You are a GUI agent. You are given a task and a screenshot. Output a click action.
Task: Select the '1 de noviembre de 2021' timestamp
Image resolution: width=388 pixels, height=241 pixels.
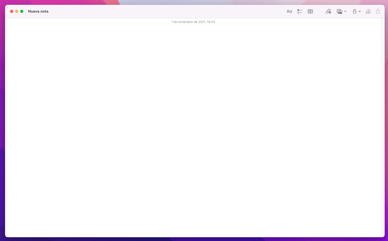(193, 22)
